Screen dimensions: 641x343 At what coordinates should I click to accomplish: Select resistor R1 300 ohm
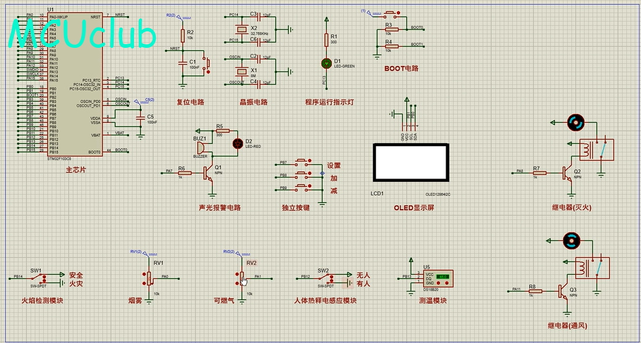click(x=326, y=40)
